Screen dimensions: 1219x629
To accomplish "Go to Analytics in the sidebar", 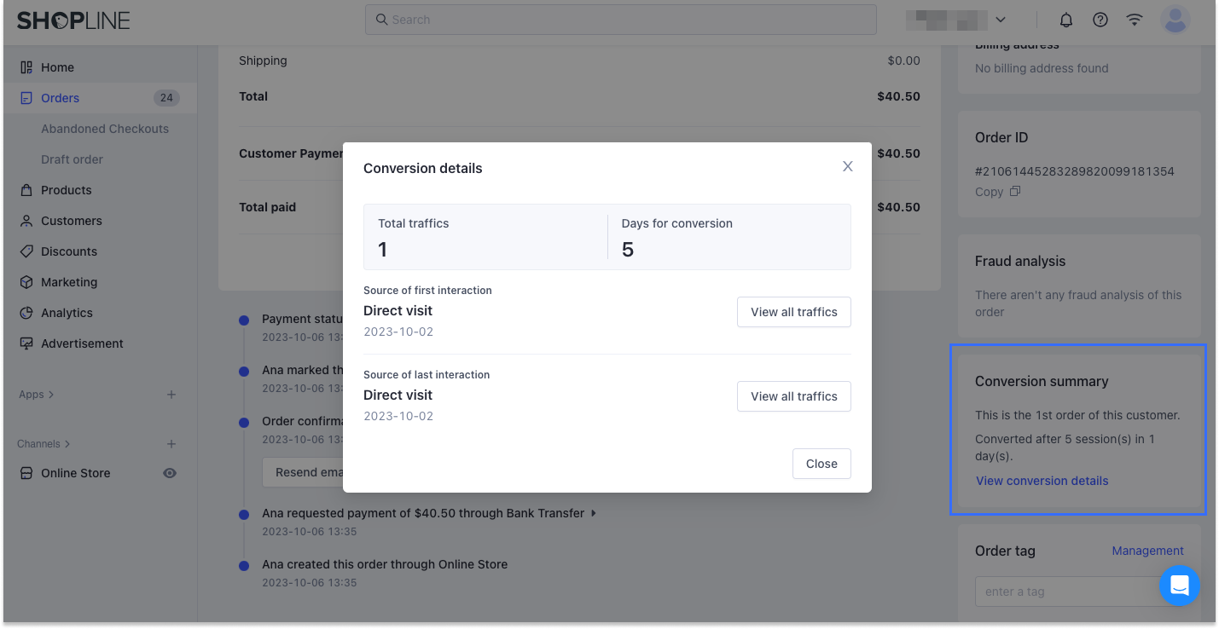I will 67,313.
